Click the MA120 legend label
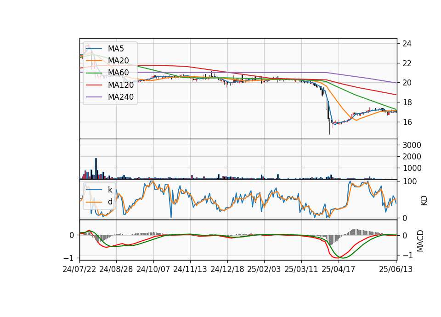The image size is (441, 317). (x=121, y=85)
